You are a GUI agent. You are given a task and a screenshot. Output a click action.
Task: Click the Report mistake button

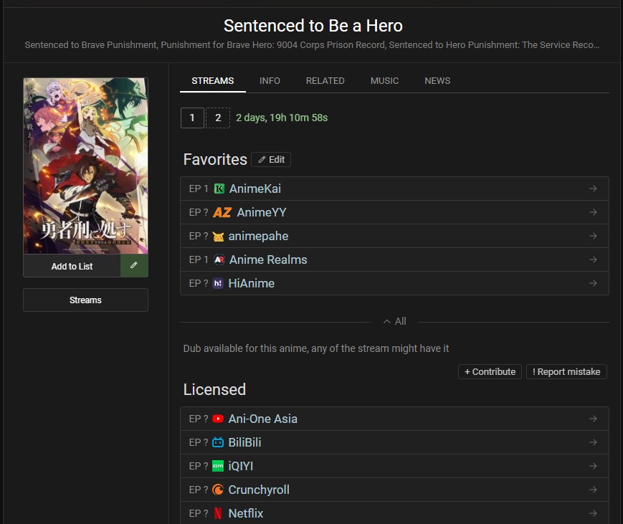[x=566, y=371]
